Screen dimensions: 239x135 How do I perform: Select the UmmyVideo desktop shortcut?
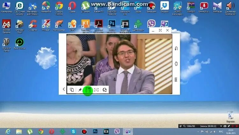tap(204, 7)
